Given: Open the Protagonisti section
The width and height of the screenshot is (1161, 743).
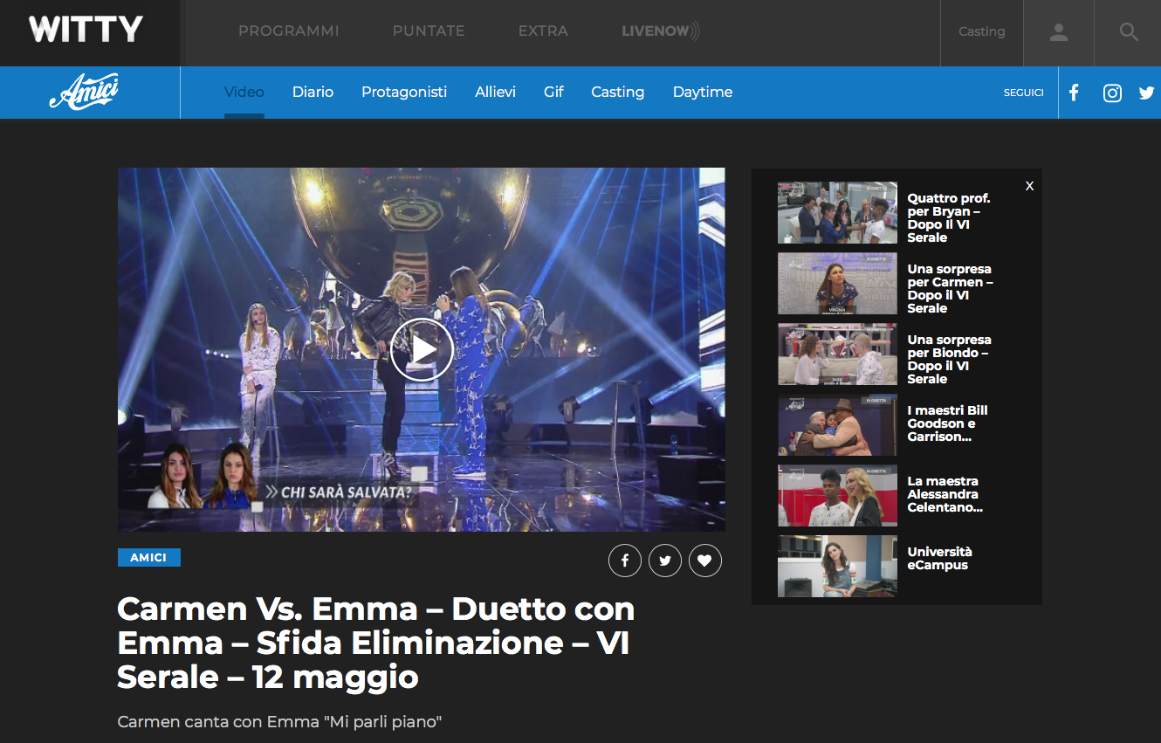Looking at the screenshot, I should pos(404,92).
